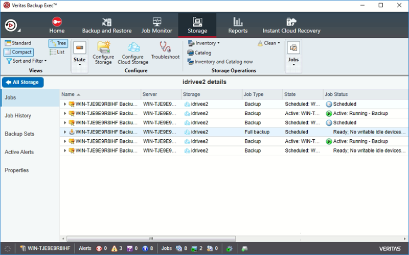Click the Configure Cloud Storage icon
The width and height of the screenshot is (409, 255).
[133, 47]
